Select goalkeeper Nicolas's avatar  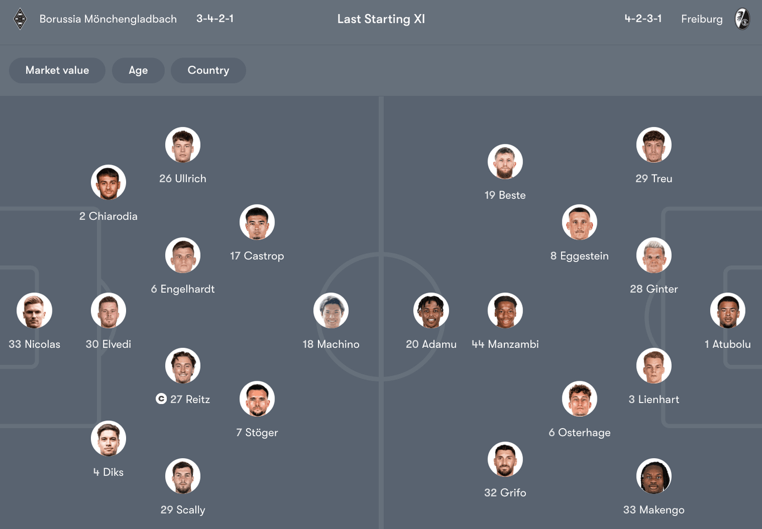pyautogui.click(x=35, y=310)
